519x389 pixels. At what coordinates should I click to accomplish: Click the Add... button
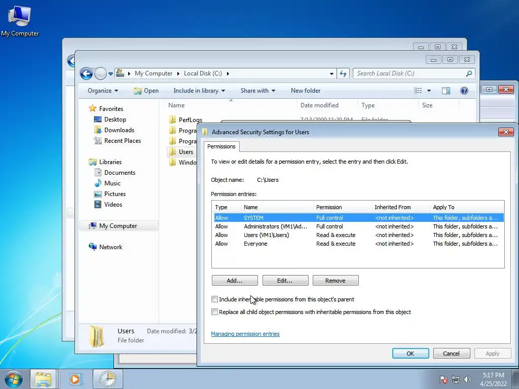[x=235, y=281]
